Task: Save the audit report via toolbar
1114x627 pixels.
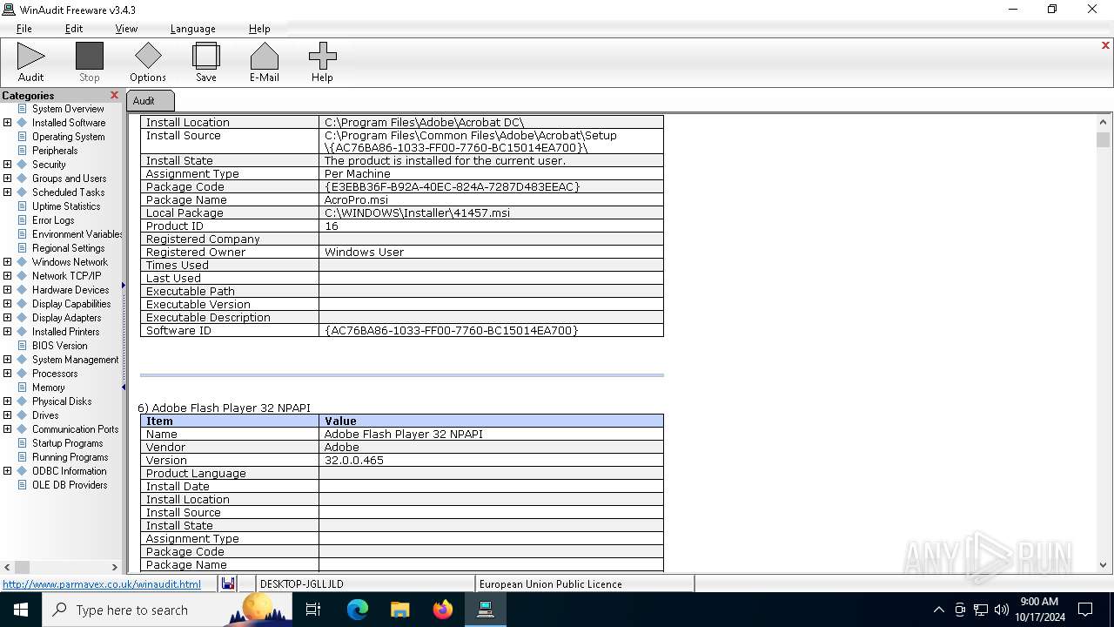Action: pyautogui.click(x=206, y=62)
